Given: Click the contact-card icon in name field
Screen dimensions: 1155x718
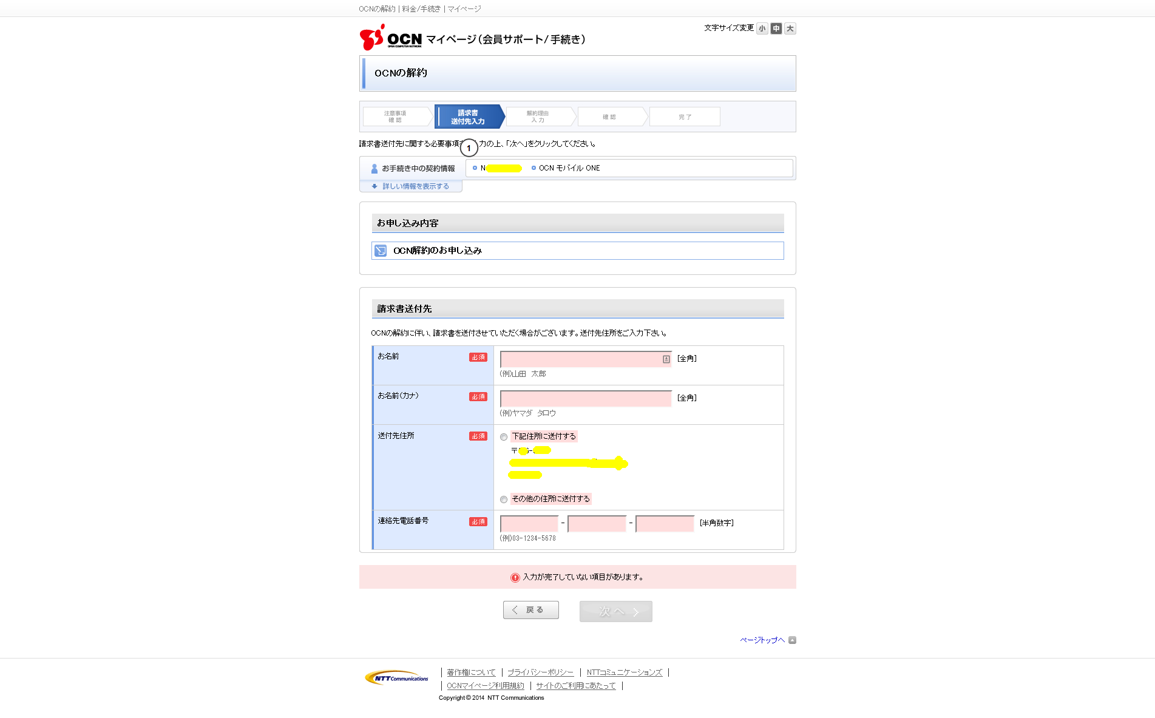Looking at the screenshot, I should [x=666, y=359].
